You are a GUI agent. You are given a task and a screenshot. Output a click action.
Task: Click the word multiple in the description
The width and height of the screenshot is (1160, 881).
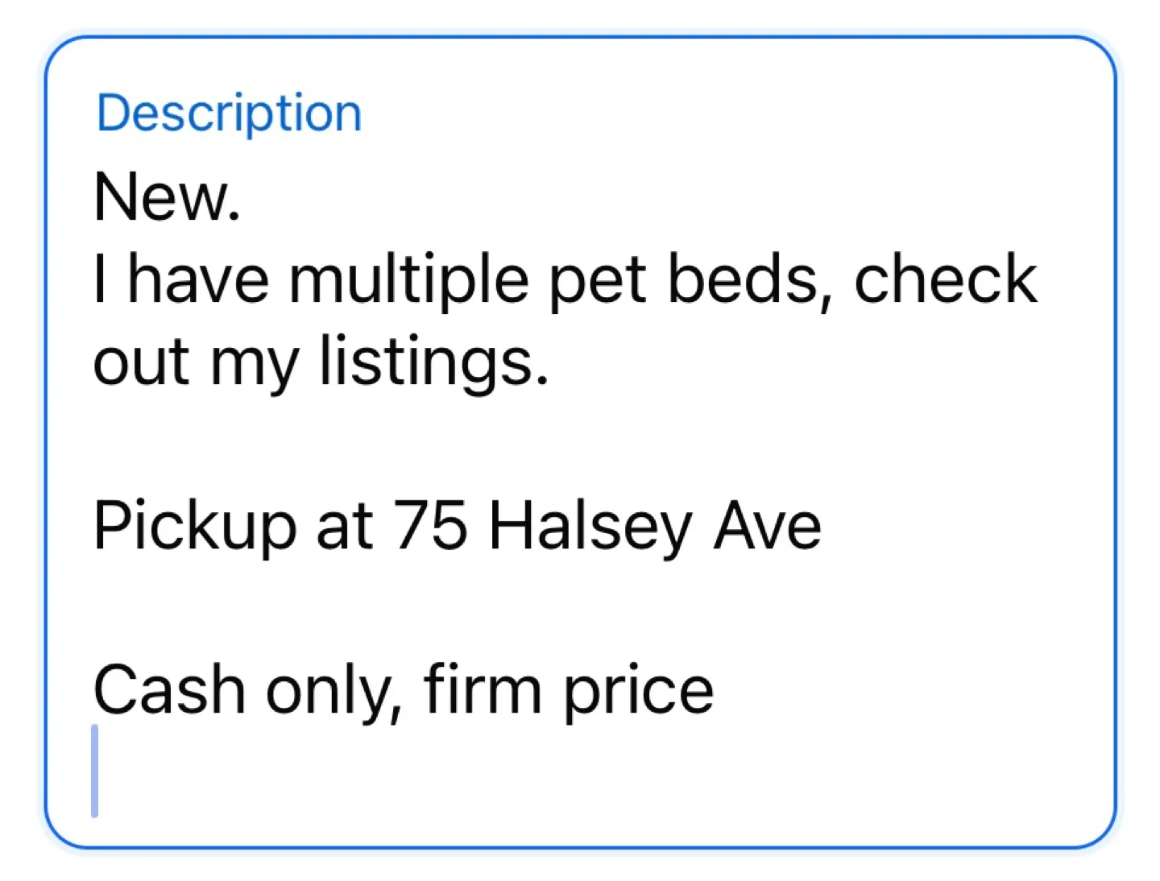click(362, 278)
